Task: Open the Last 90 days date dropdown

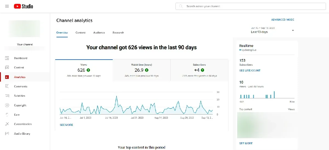Action: tap(273, 30)
